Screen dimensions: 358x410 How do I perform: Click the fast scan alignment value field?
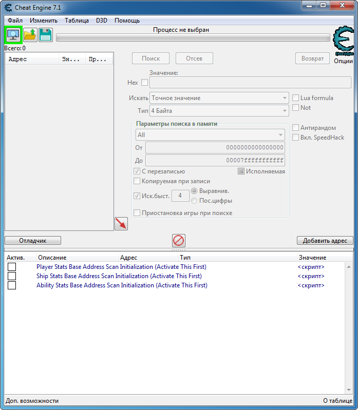click(x=180, y=196)
